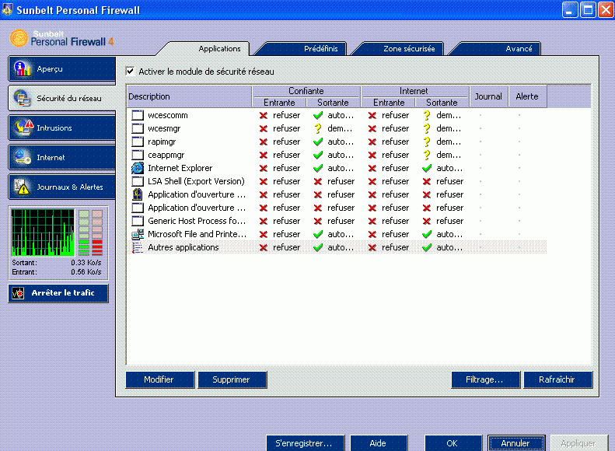Click the Alerte column header
This screenshot has width=615, height=451.
click(528, 96)
